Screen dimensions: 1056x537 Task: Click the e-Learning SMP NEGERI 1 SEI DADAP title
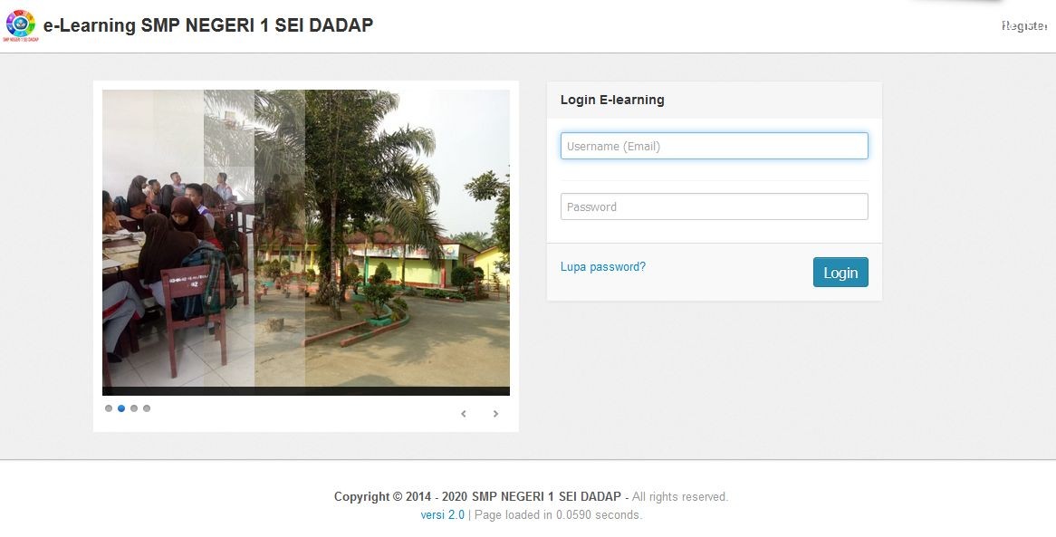tap(208, 25)
